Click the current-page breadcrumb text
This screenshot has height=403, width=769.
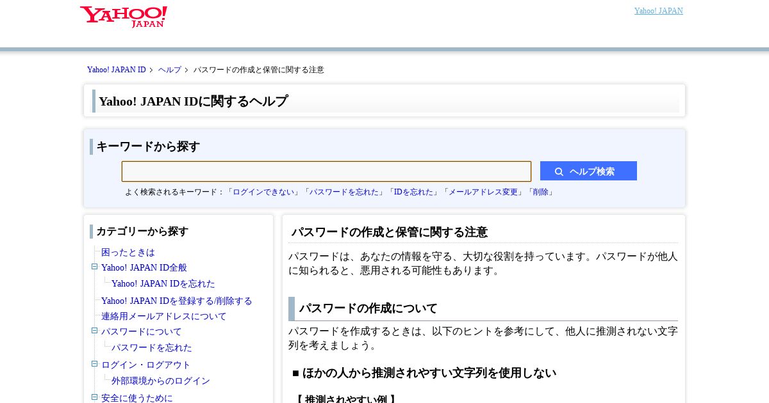(259, 70)
